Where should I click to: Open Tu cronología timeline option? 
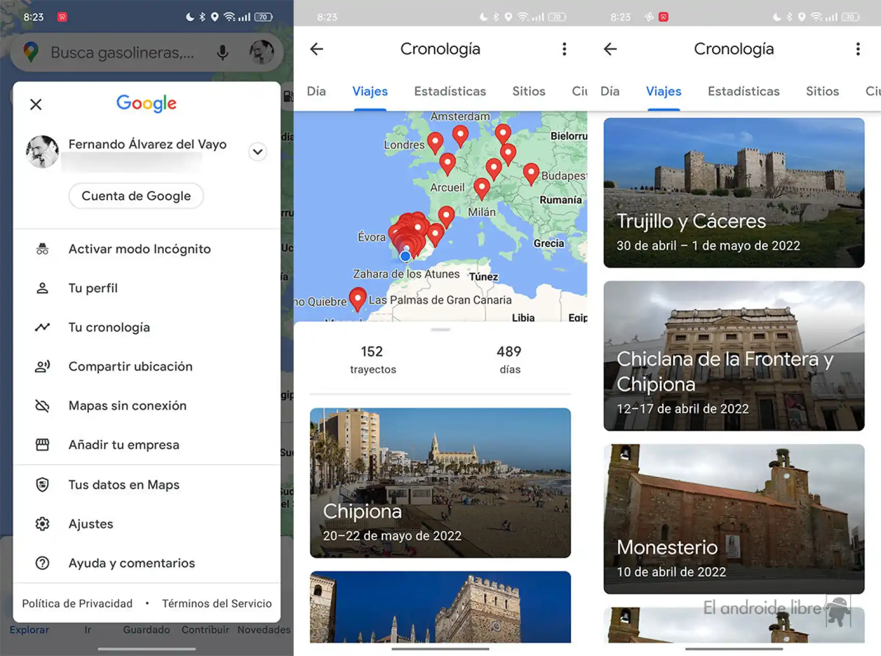pyautogui.click(x=109, y=327)
